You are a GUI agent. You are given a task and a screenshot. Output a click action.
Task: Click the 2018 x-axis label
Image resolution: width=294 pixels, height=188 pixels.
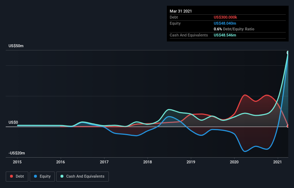point(148,162)
